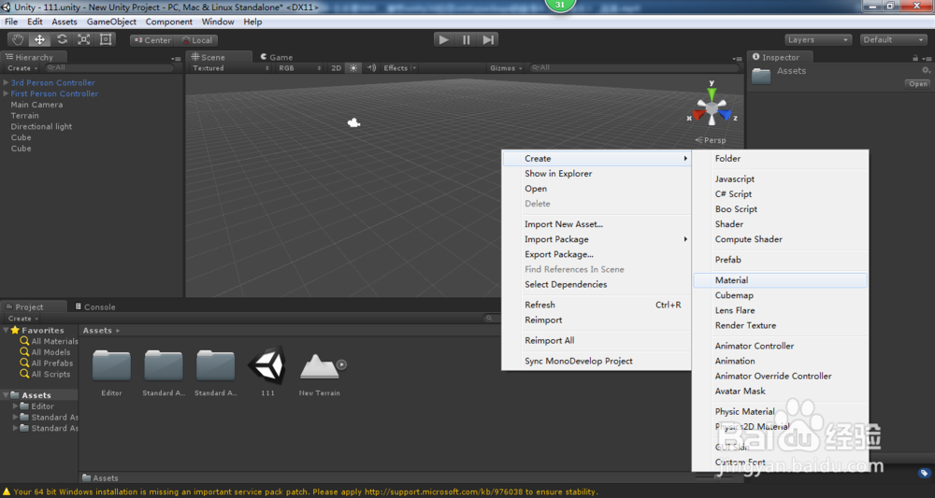
Task: Open the Effects dropdown
Action: [399, 68]
